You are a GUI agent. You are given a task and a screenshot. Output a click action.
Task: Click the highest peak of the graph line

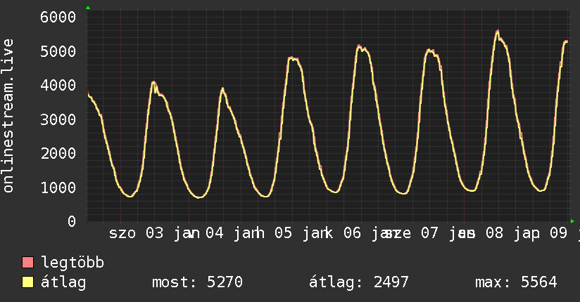(x=498, y=31)
